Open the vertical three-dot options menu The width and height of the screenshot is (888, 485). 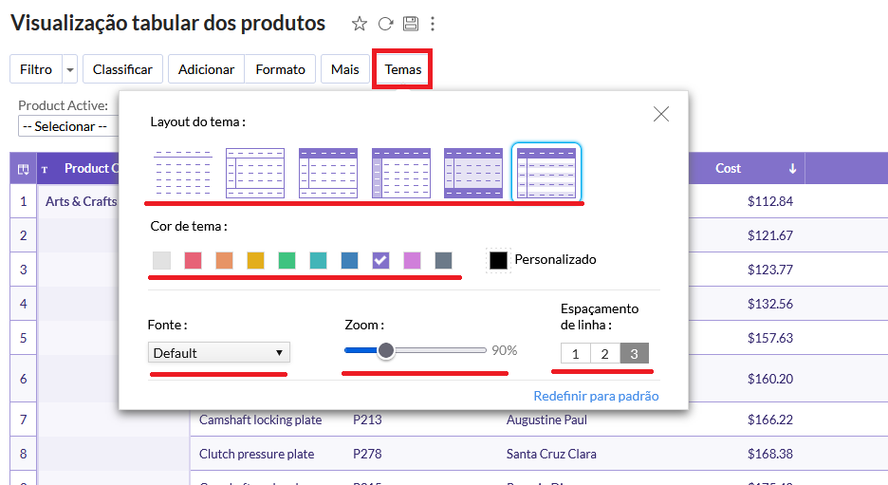coord(433,24)
